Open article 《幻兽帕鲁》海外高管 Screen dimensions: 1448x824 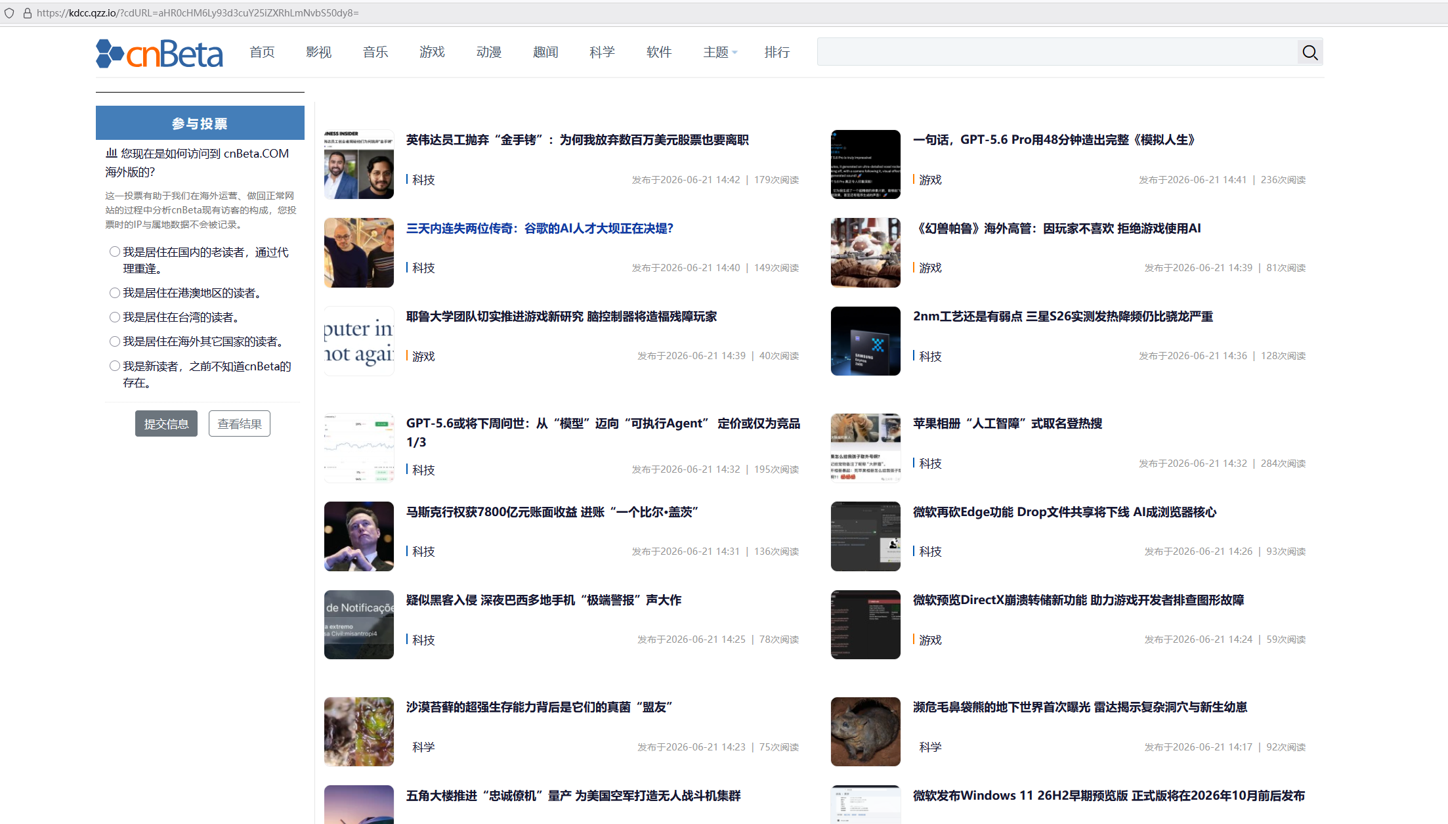pos(1057,228)
